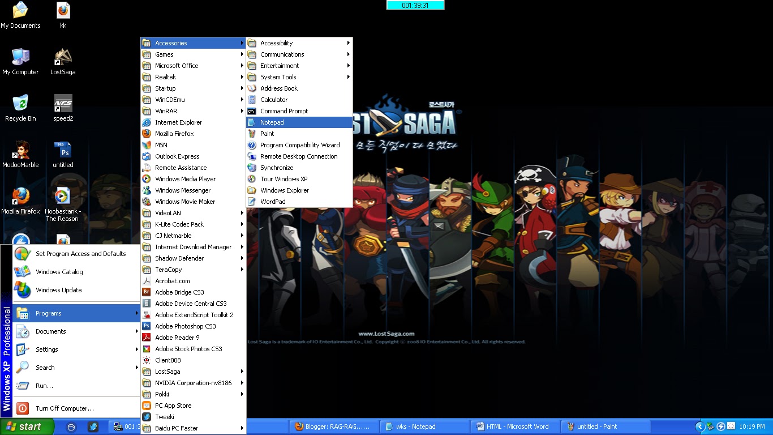Image resolution: width=773 pixels, height=435 pixels.
Task: Click the Turn Off Computer power icon
Action: [x=23, y=408]
